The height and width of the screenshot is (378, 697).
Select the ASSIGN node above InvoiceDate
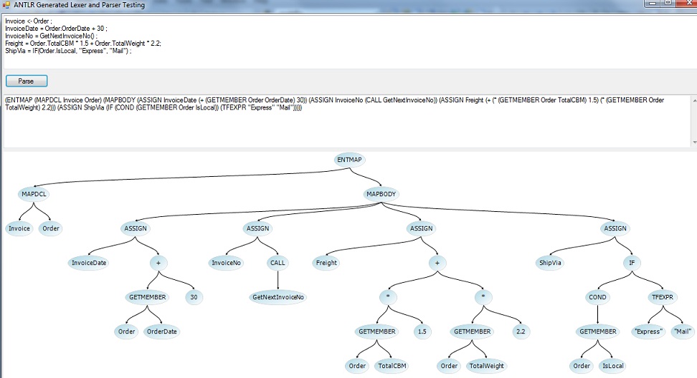point(136,228)
